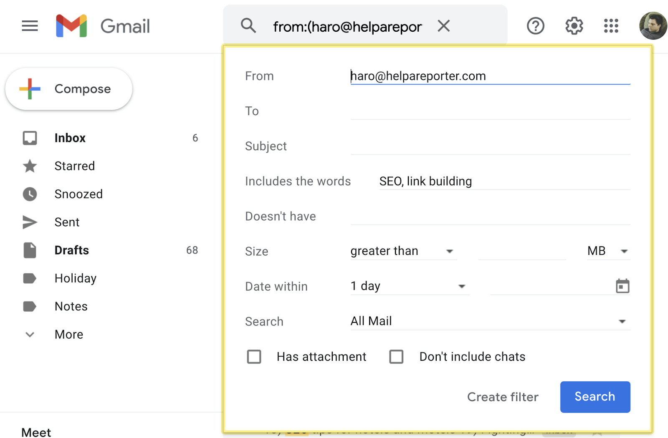Click into the Subject input field

(x=490, y=146)
